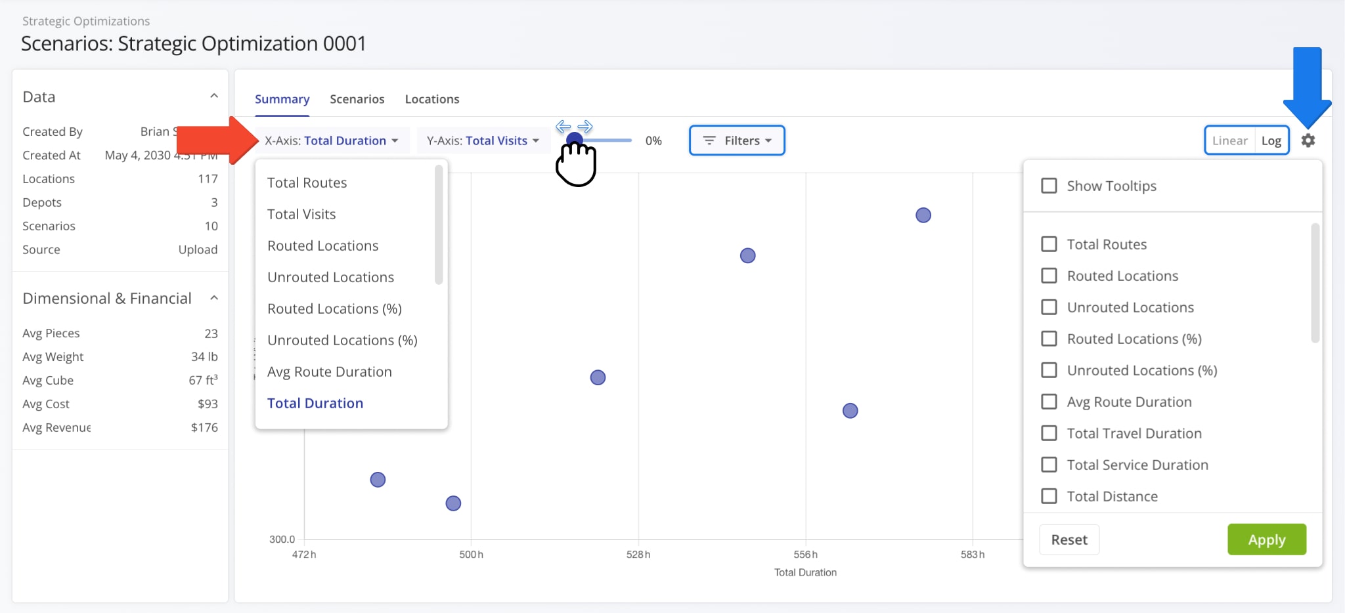Open the Filters dropdown button

[x=737, y=140]
